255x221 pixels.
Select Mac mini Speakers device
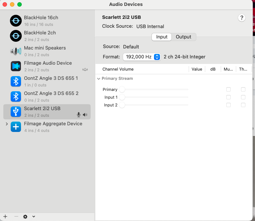point(47,51)
